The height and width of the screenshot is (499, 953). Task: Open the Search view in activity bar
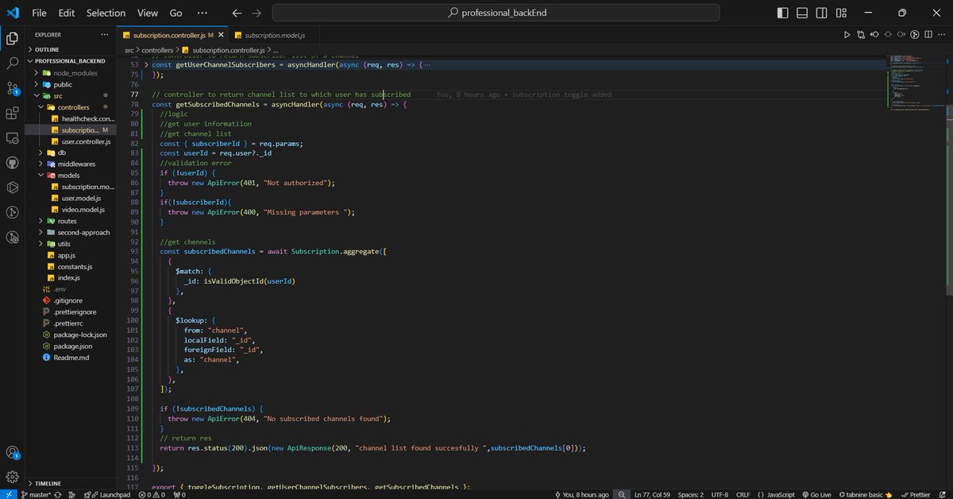pyautogui.click(x=12, y=63)
